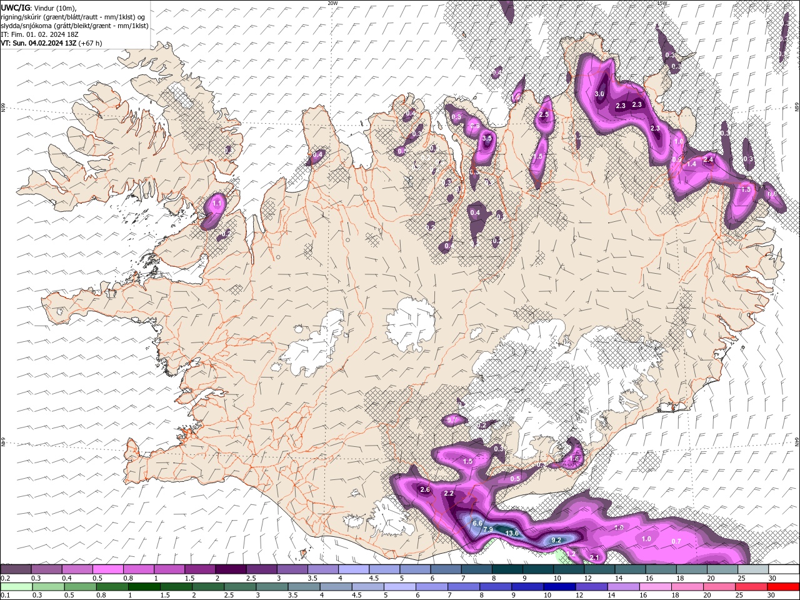Select the 7.9 precipitation value on map

(488, 529)
